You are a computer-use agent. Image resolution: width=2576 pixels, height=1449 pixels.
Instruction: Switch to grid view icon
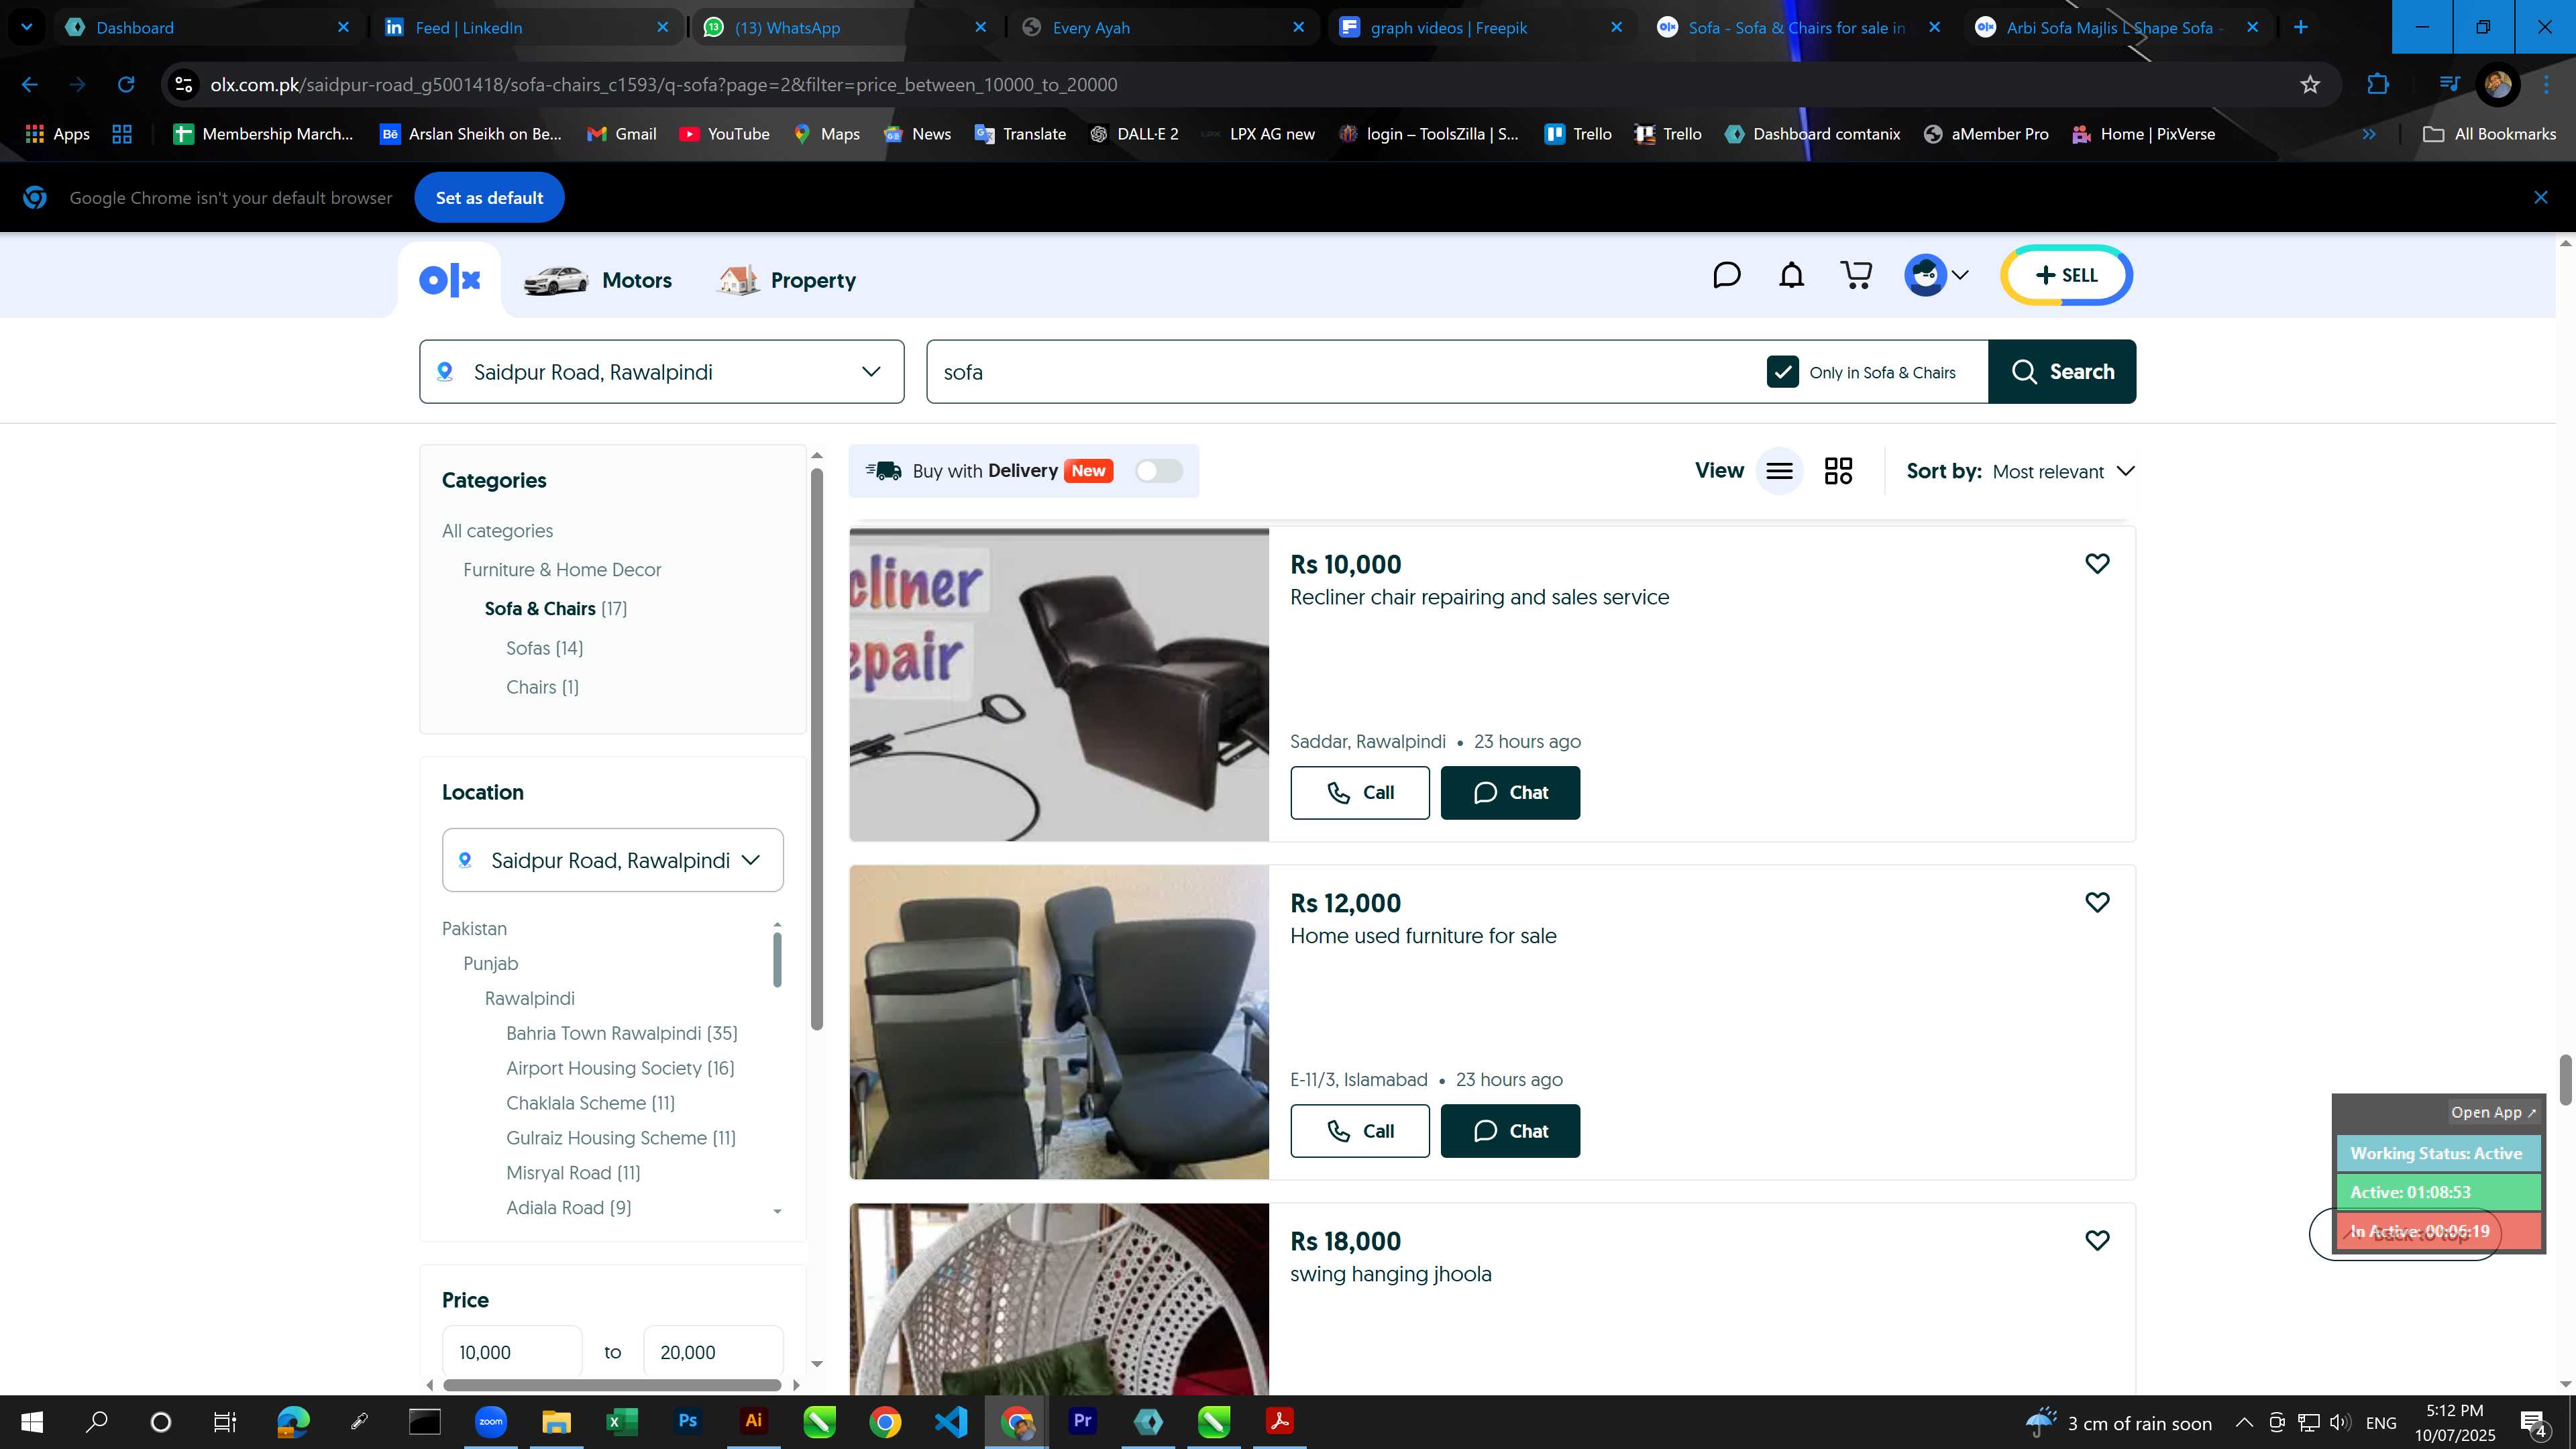[x=1838, y=471]
